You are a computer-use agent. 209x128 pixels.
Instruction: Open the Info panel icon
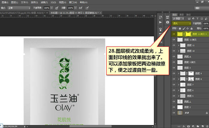pos(168,22)
